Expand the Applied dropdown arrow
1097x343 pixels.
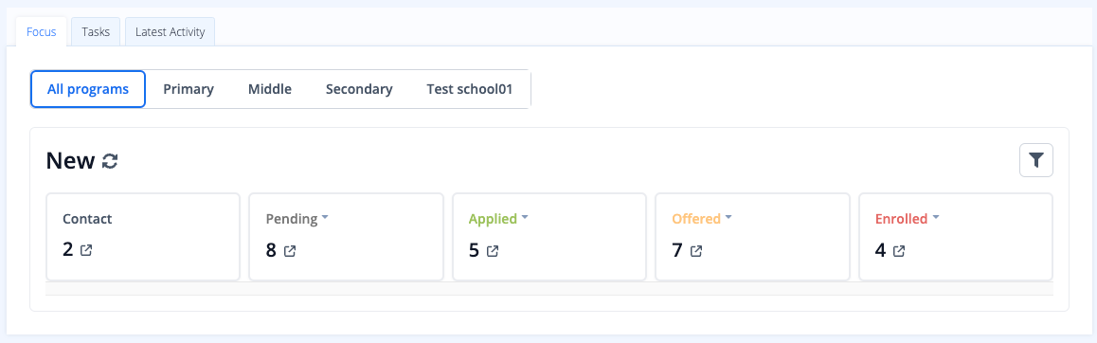525,218
